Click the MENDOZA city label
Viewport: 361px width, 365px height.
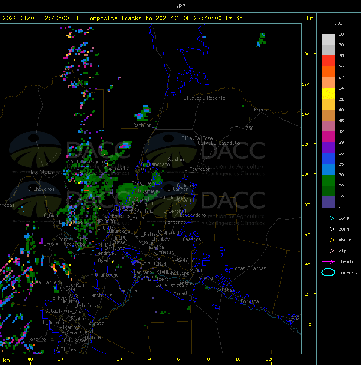105,221
